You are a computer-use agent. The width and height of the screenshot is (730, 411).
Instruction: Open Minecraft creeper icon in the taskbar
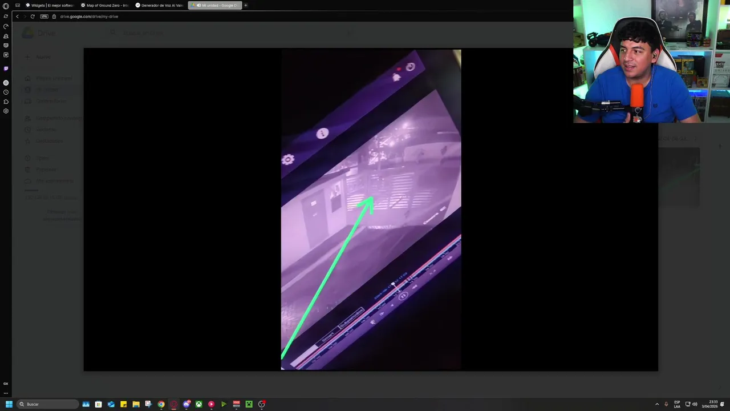click(x=249, y=404)
